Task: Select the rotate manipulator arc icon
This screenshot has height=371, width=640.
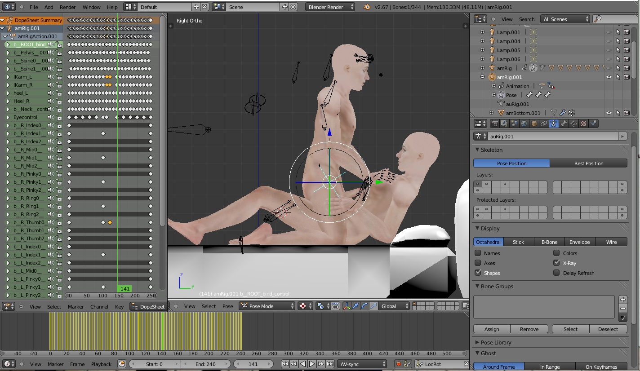Action: tap(364, 306)
